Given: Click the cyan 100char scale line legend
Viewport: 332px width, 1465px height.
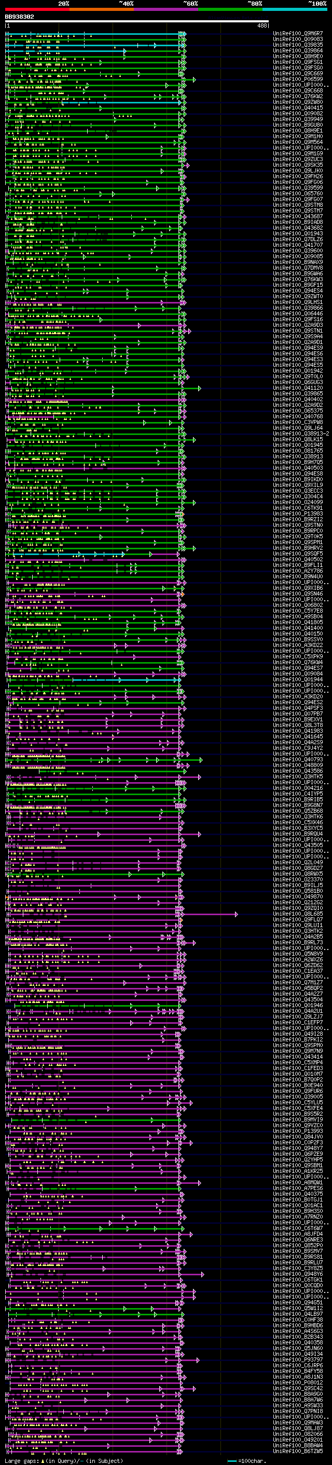Looking at the screenshot, I should (231, 1461).
